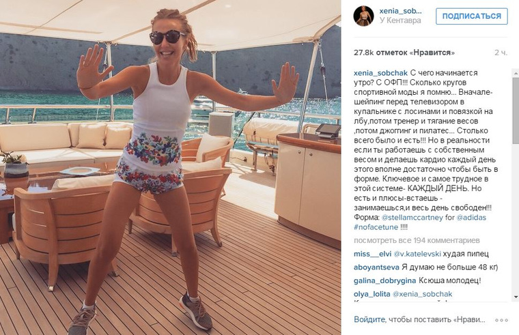View the 27.8k likes list
Screen dimensions: 519x335
point(404,53)
